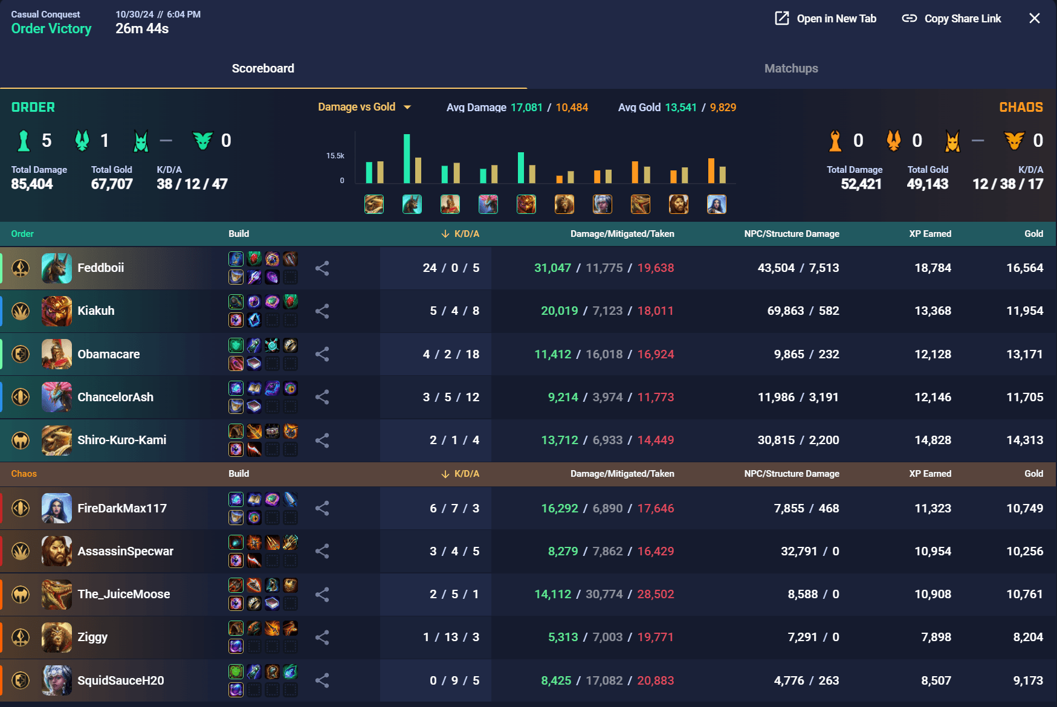Click player name FireDarkMax117
The image size is (1057, 707).
(x=122, y=508)
